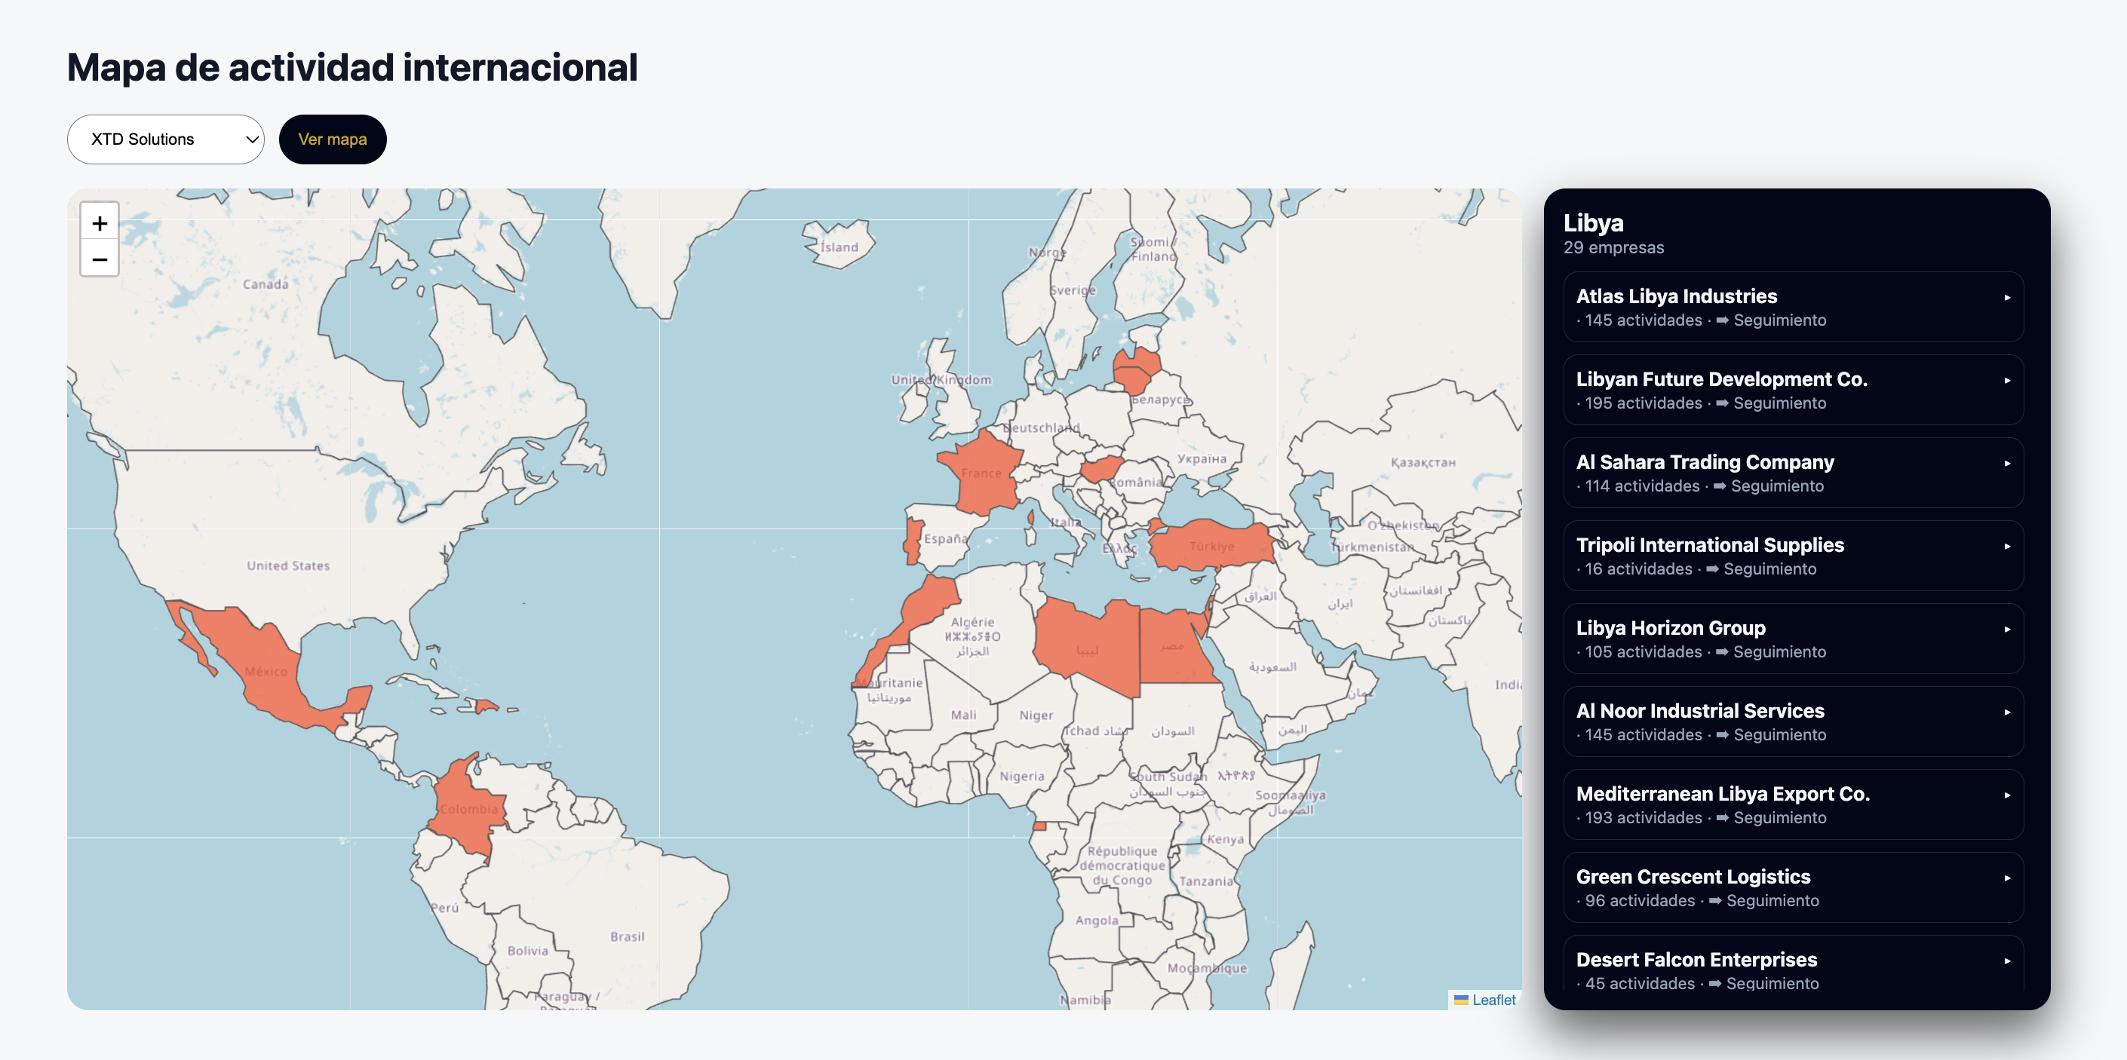Expand Libya Horizon Group entry arrow
Image resolution: width=2127 pixels, height=1060 pixels.
point(2006,630)
